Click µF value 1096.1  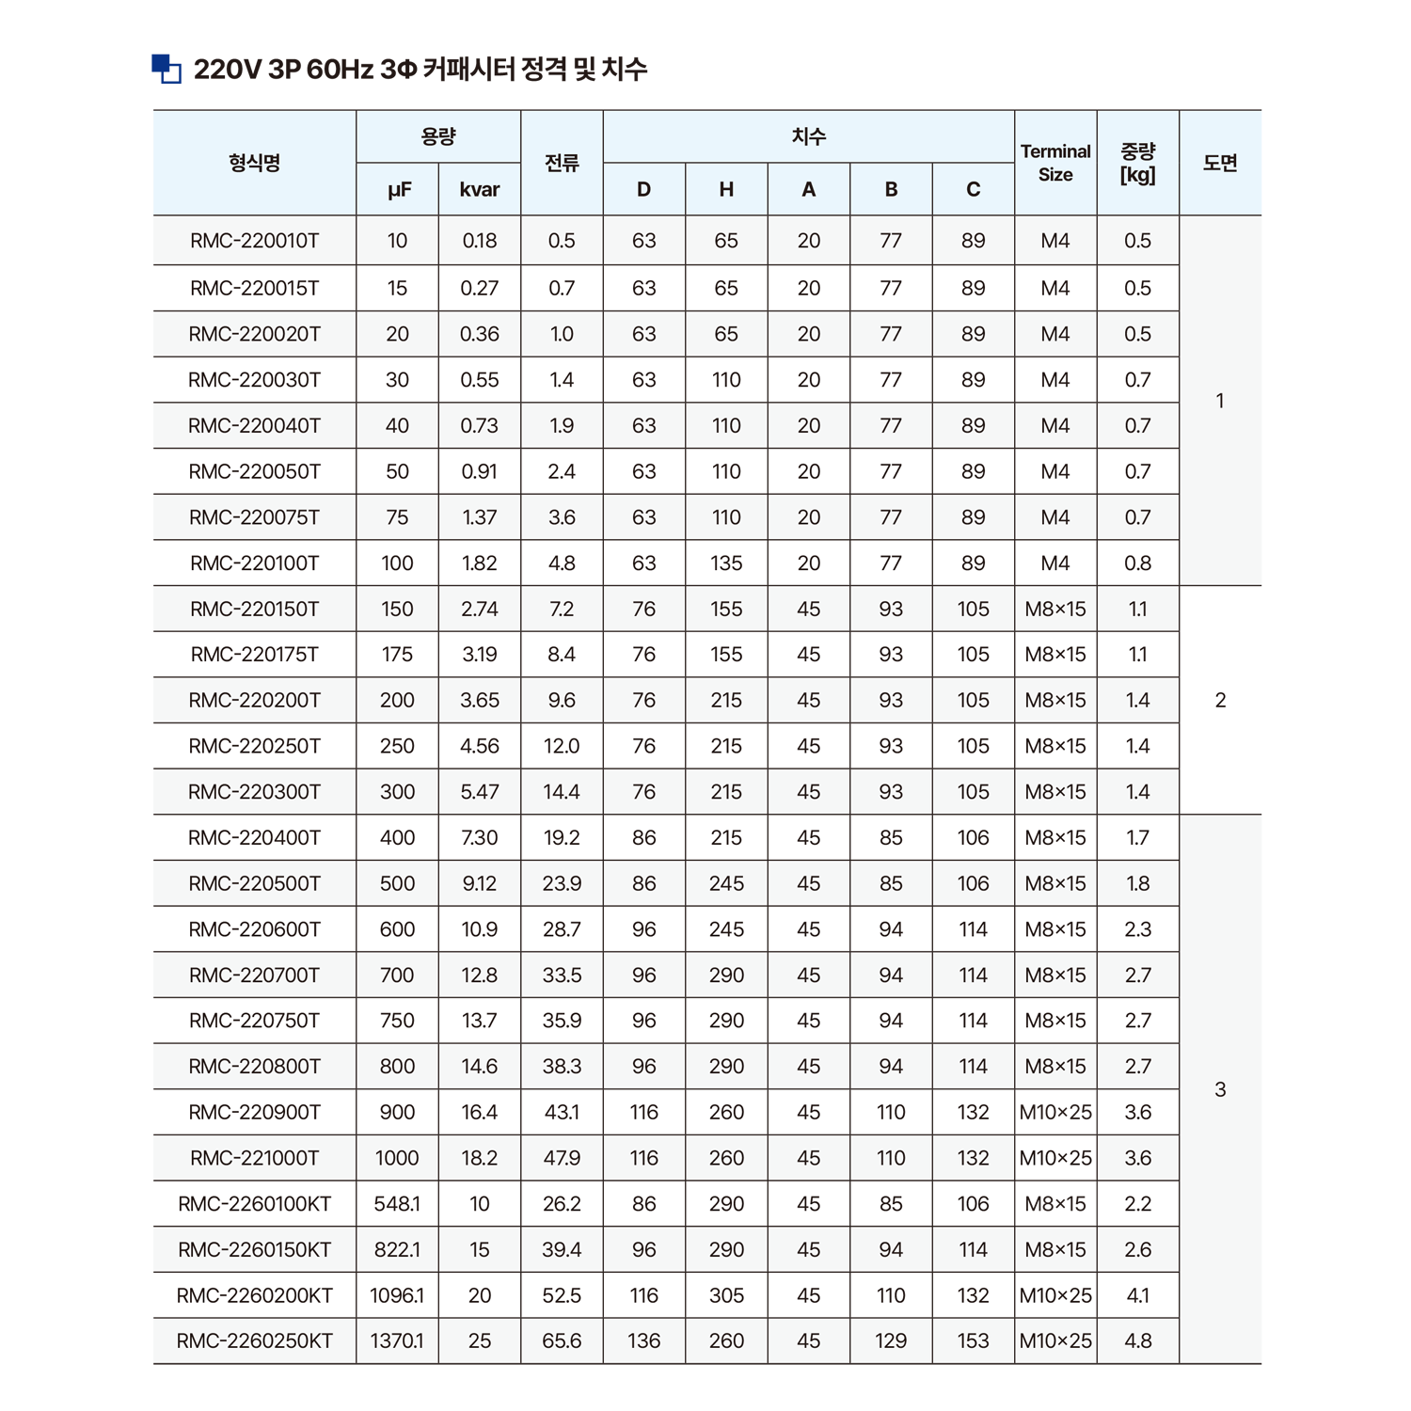398,1295
